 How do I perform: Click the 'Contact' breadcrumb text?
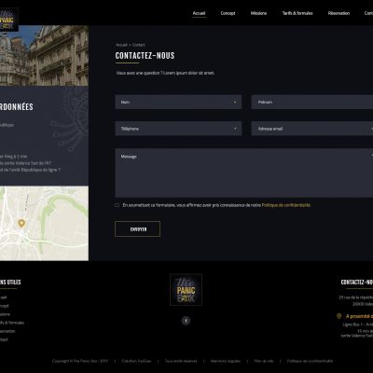[x=138, y=45]
